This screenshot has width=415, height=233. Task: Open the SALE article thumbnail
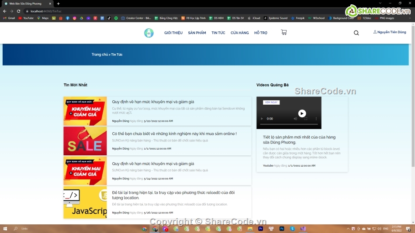coord(85,141)
